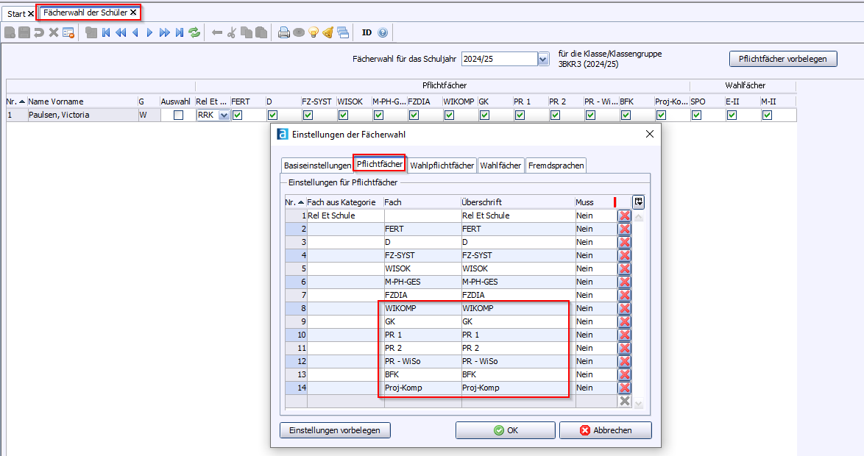Open help via the question mark icon

(383, 32)
